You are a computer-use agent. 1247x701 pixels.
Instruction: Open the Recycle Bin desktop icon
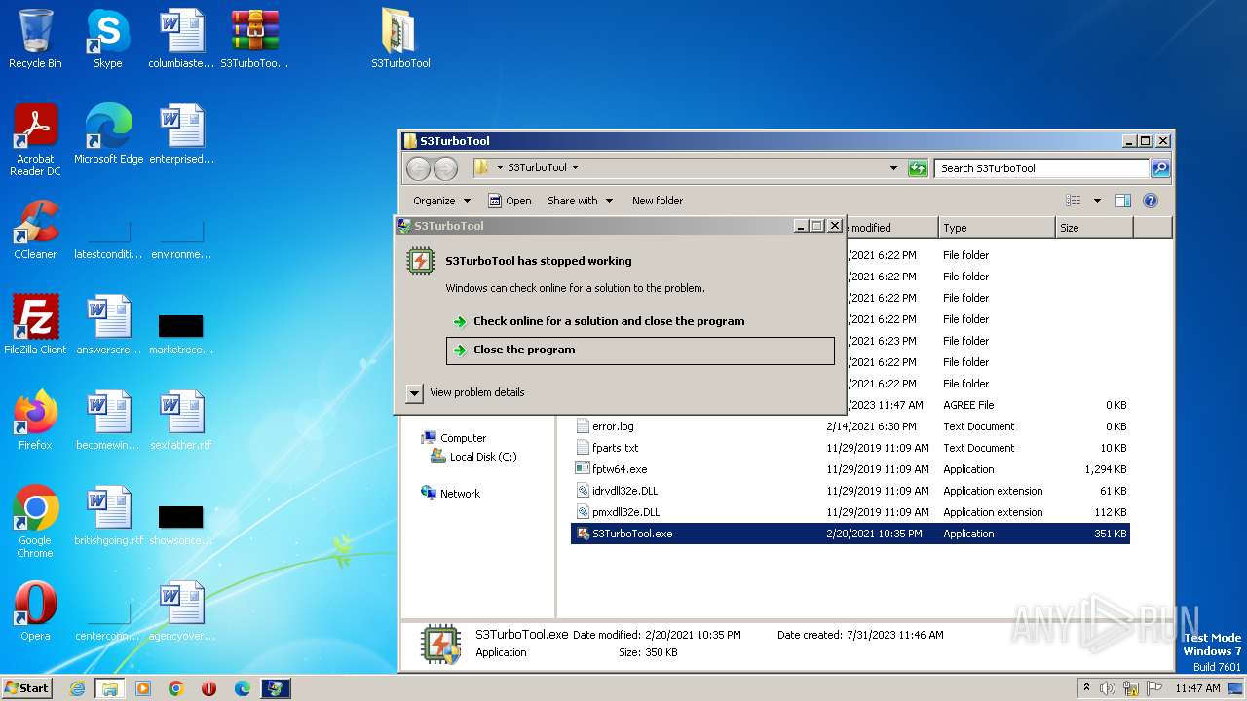coord(35,40)
